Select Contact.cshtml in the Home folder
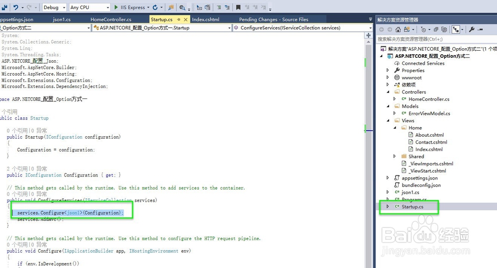The height and width of the screenshot is (268, 497). tap(431, 142)
